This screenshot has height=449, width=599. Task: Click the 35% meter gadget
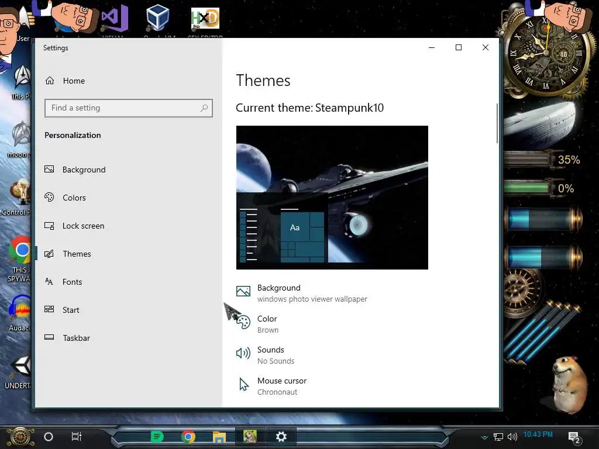click(543, 160)
